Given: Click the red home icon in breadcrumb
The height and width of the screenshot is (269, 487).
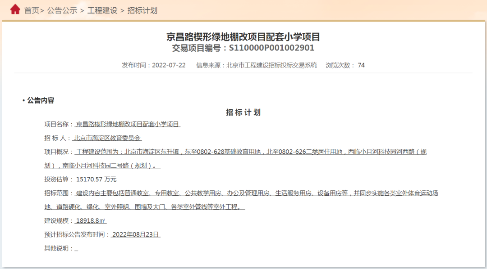Looking at the screenshot, I should 15,9.
